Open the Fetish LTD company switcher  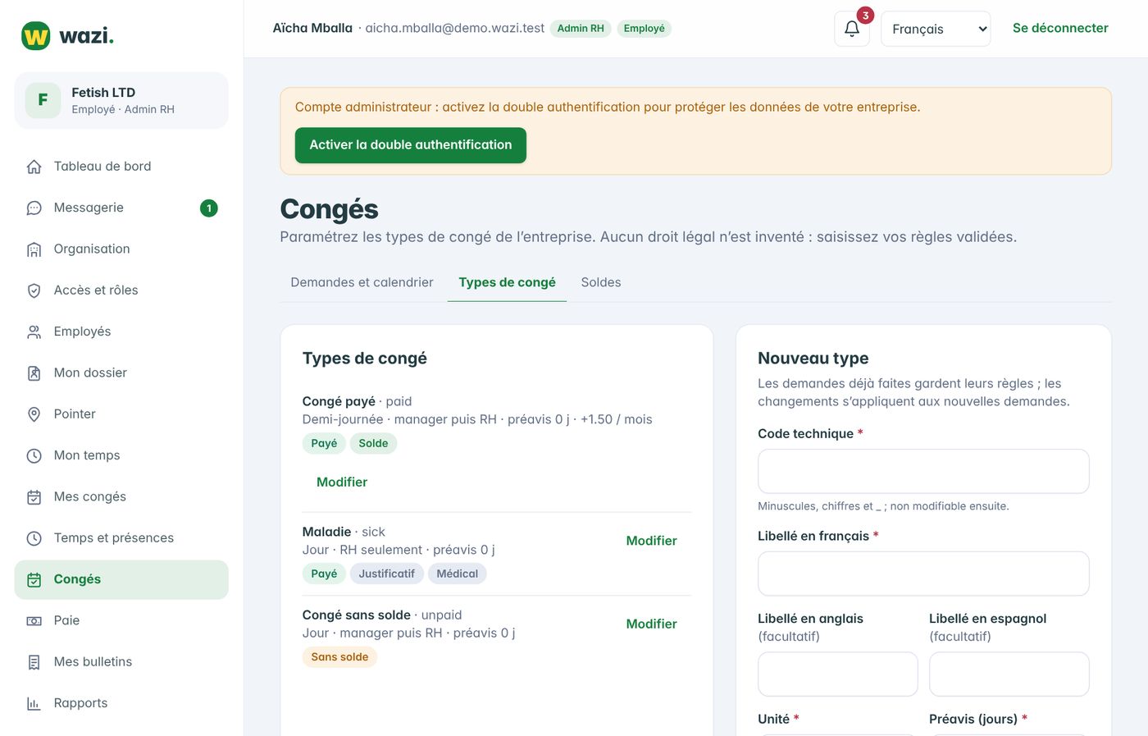point(121,100)
